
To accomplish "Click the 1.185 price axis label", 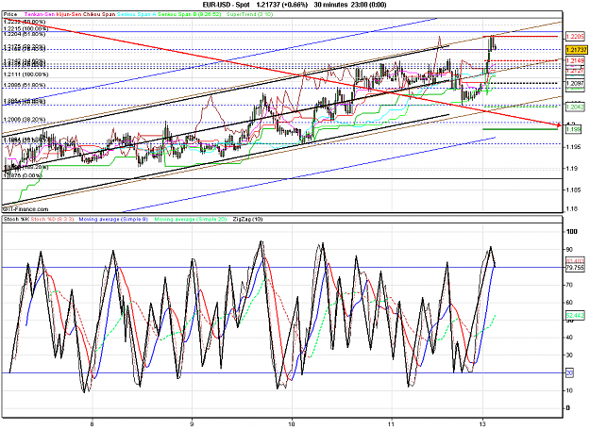I will click(574, 190).
